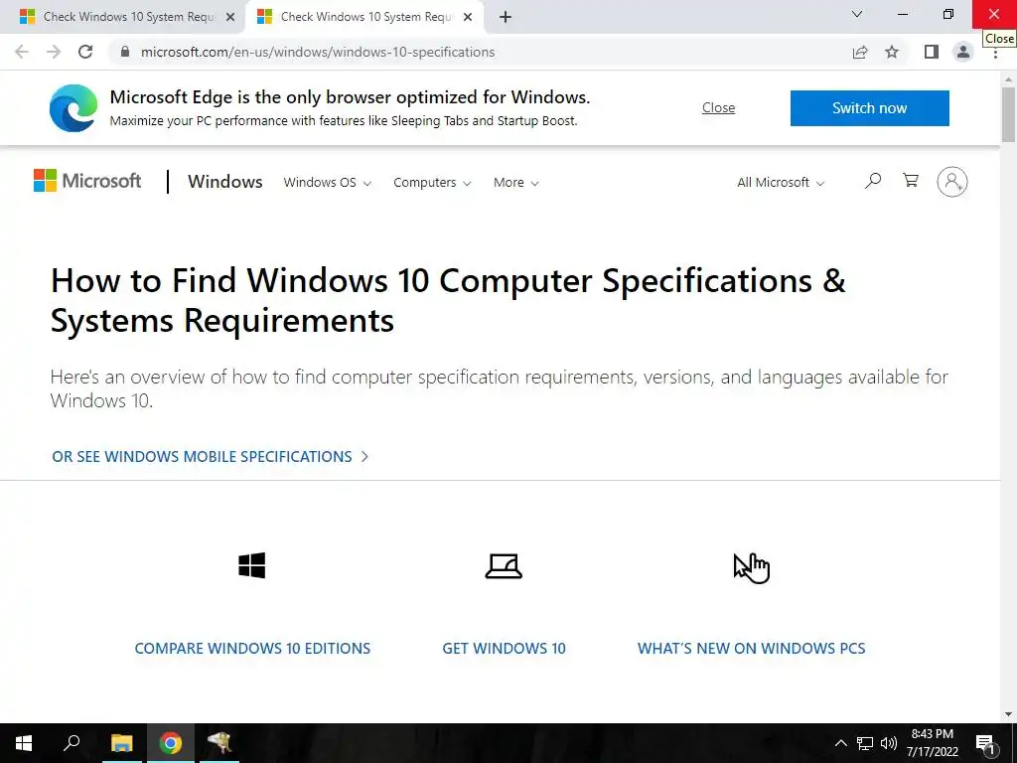Click the laptop icon above Get Windows 10
1017x763 pixels.
pos(504,565)
